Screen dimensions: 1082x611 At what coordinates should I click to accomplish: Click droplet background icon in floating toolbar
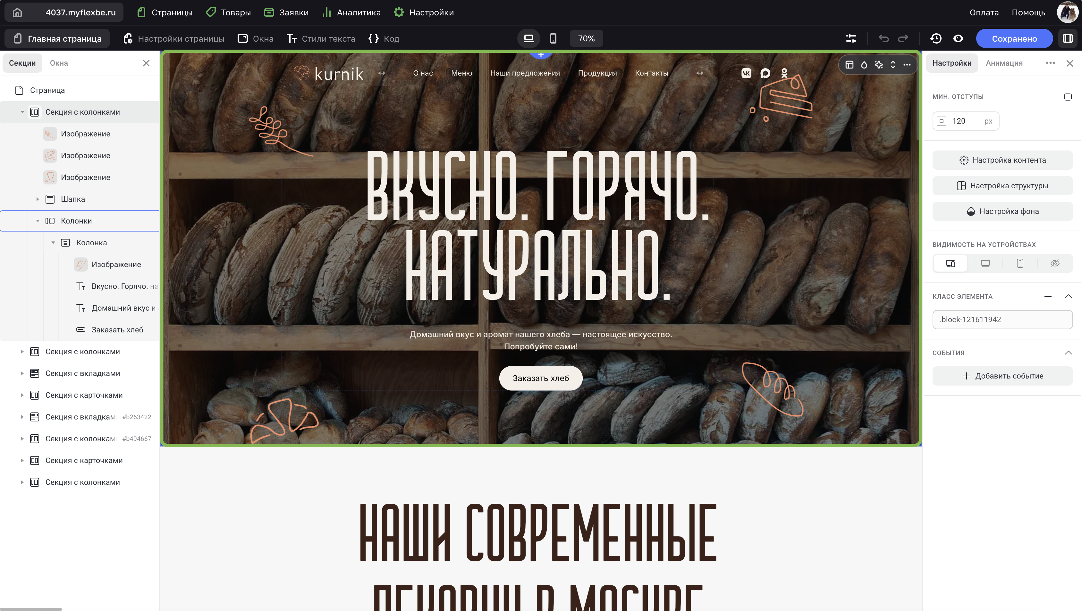[x=864, y=65]
